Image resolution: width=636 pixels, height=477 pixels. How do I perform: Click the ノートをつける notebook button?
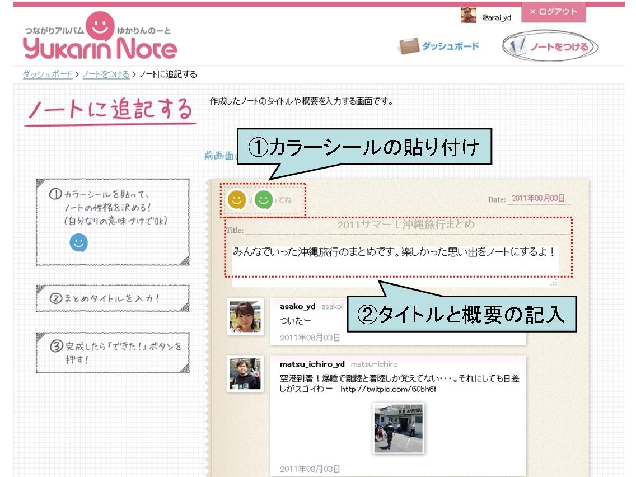[x=550, y=46]
